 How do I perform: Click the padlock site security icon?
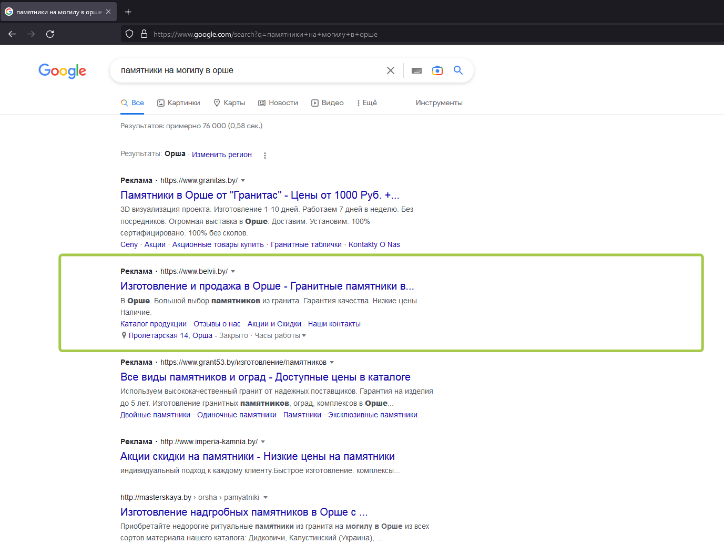click(144, 34)
